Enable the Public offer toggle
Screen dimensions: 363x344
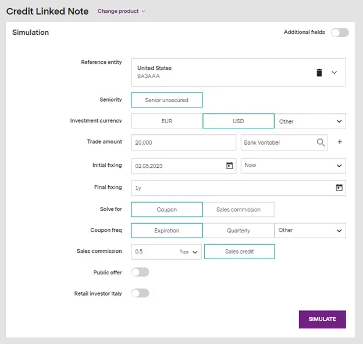[x=140, y=272]
